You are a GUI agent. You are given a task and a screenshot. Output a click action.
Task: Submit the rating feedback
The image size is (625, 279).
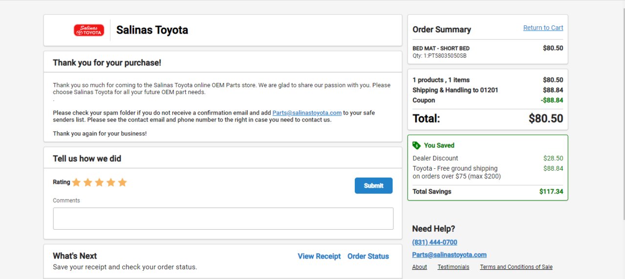[x=373, y=185]
